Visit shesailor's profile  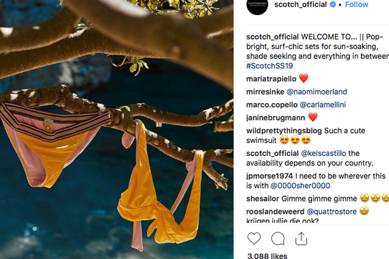[x=263, y=198]
